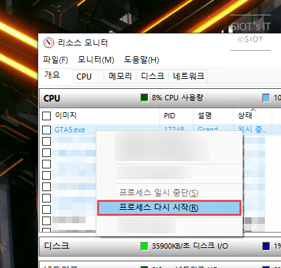Image resolution: width=281 pixels, height=268 pixels.
Task: Open the 도움말(H) menu
Action: [141, 60]
